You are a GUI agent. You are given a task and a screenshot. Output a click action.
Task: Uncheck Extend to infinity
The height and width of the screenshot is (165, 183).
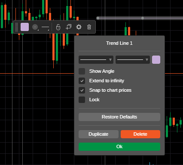[x=82, y=81]
